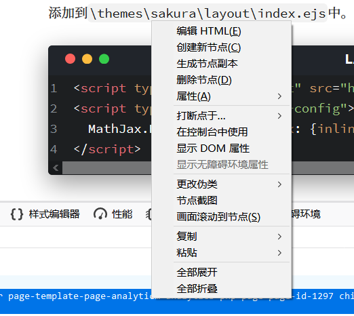Expand the 属性(A) submenu arrow
This screenshot has height=316, width=354.
tap(279, 96)
